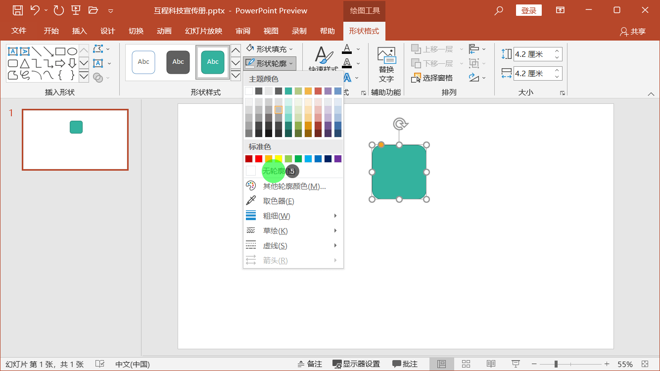Open the Search magnifier in the title bar
Screen dimensions: 660x371
pyautogui.click(x=499, y=10)
